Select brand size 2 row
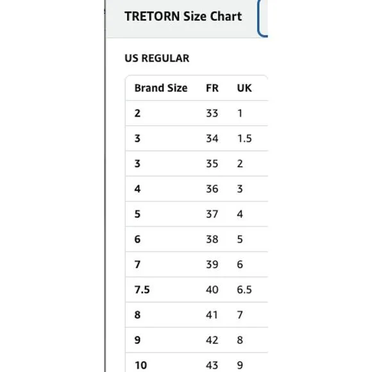Viewport: 372px width, 372px height. coord(197,113)
